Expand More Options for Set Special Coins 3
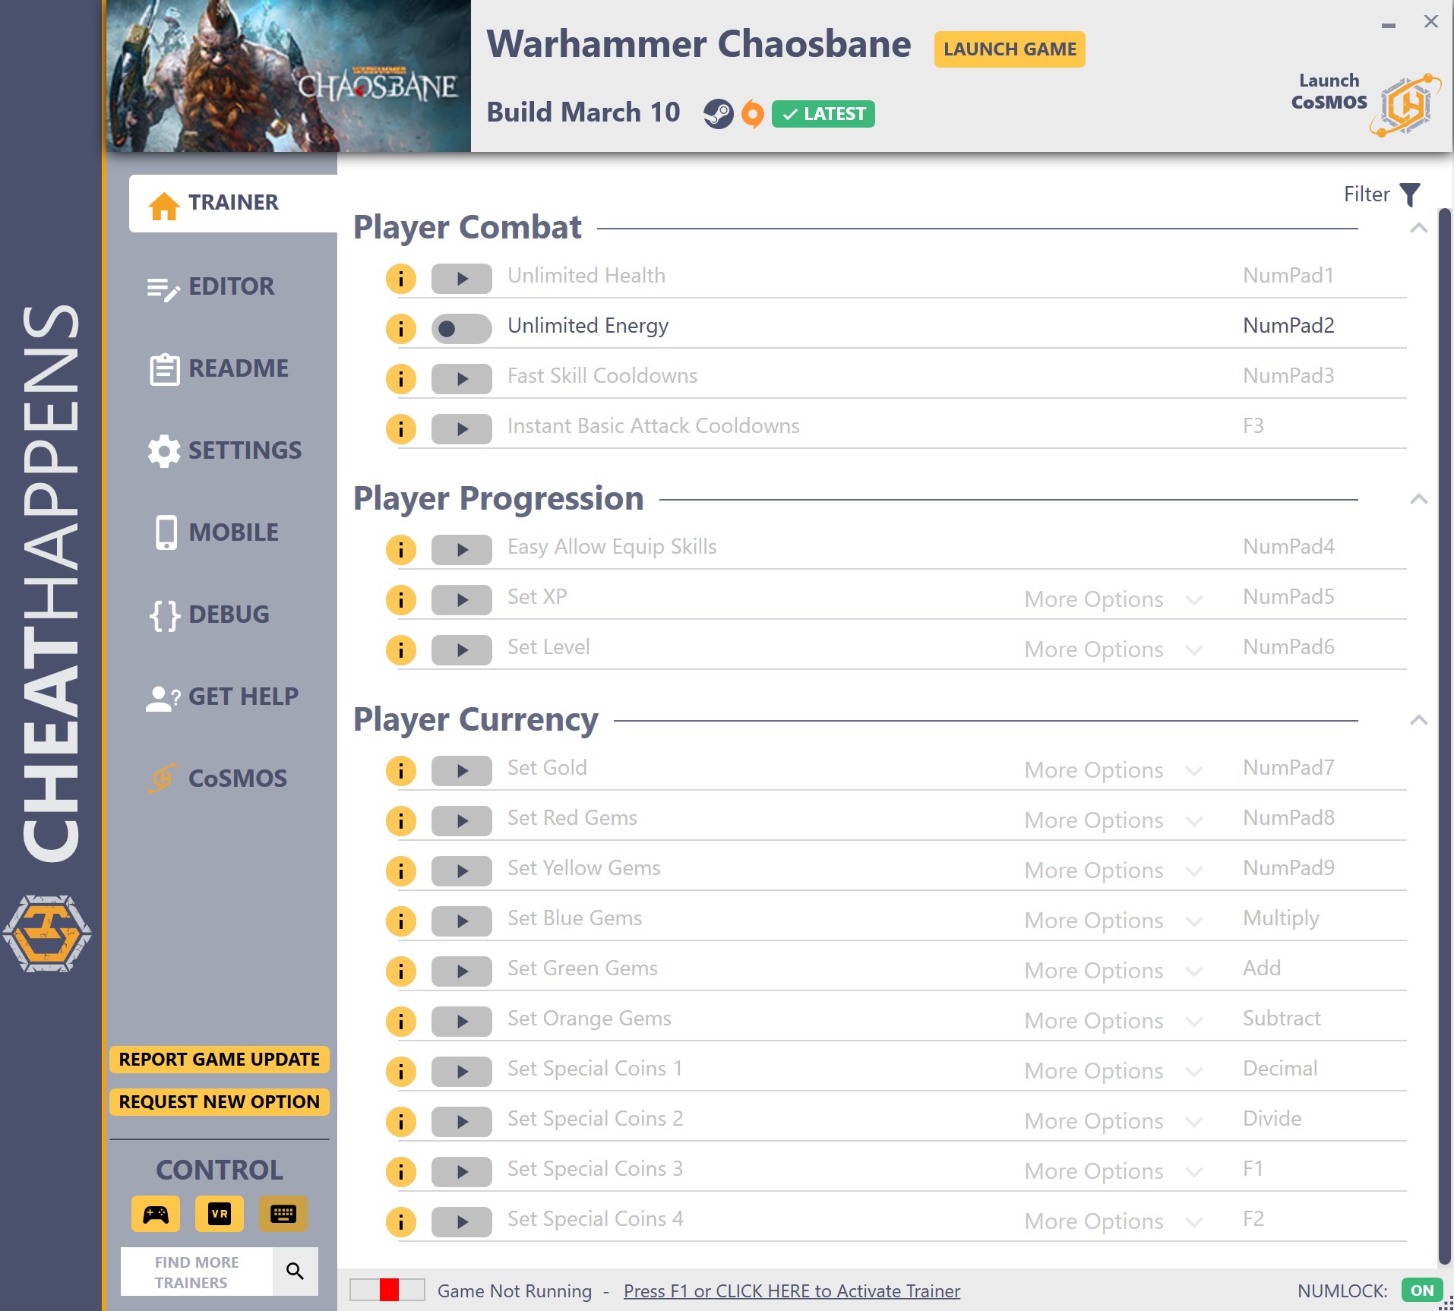 pos(1113,1172)
